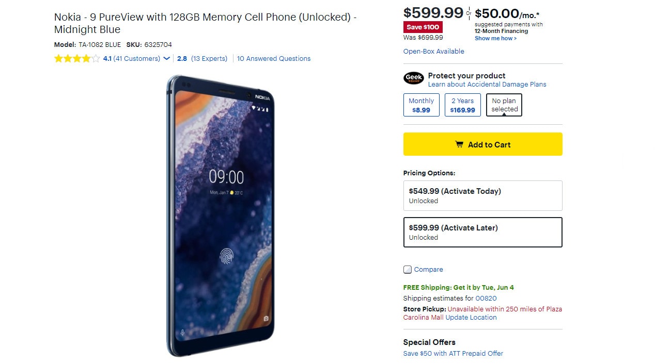The image size is (655, 364).
Task: Change shipping zip code 00820
Action: 486,299
